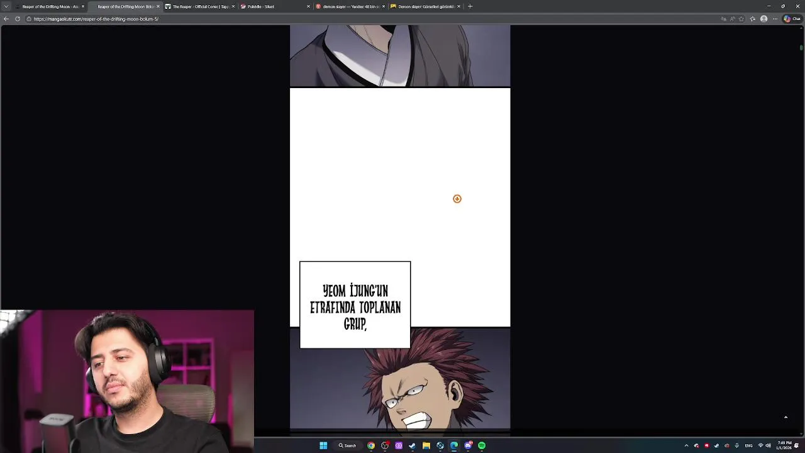Image resolution: width=805 pixels, height=453 pixels.
Task: Switch to demon slayer Yandex tab
Action: click(350, 6)
